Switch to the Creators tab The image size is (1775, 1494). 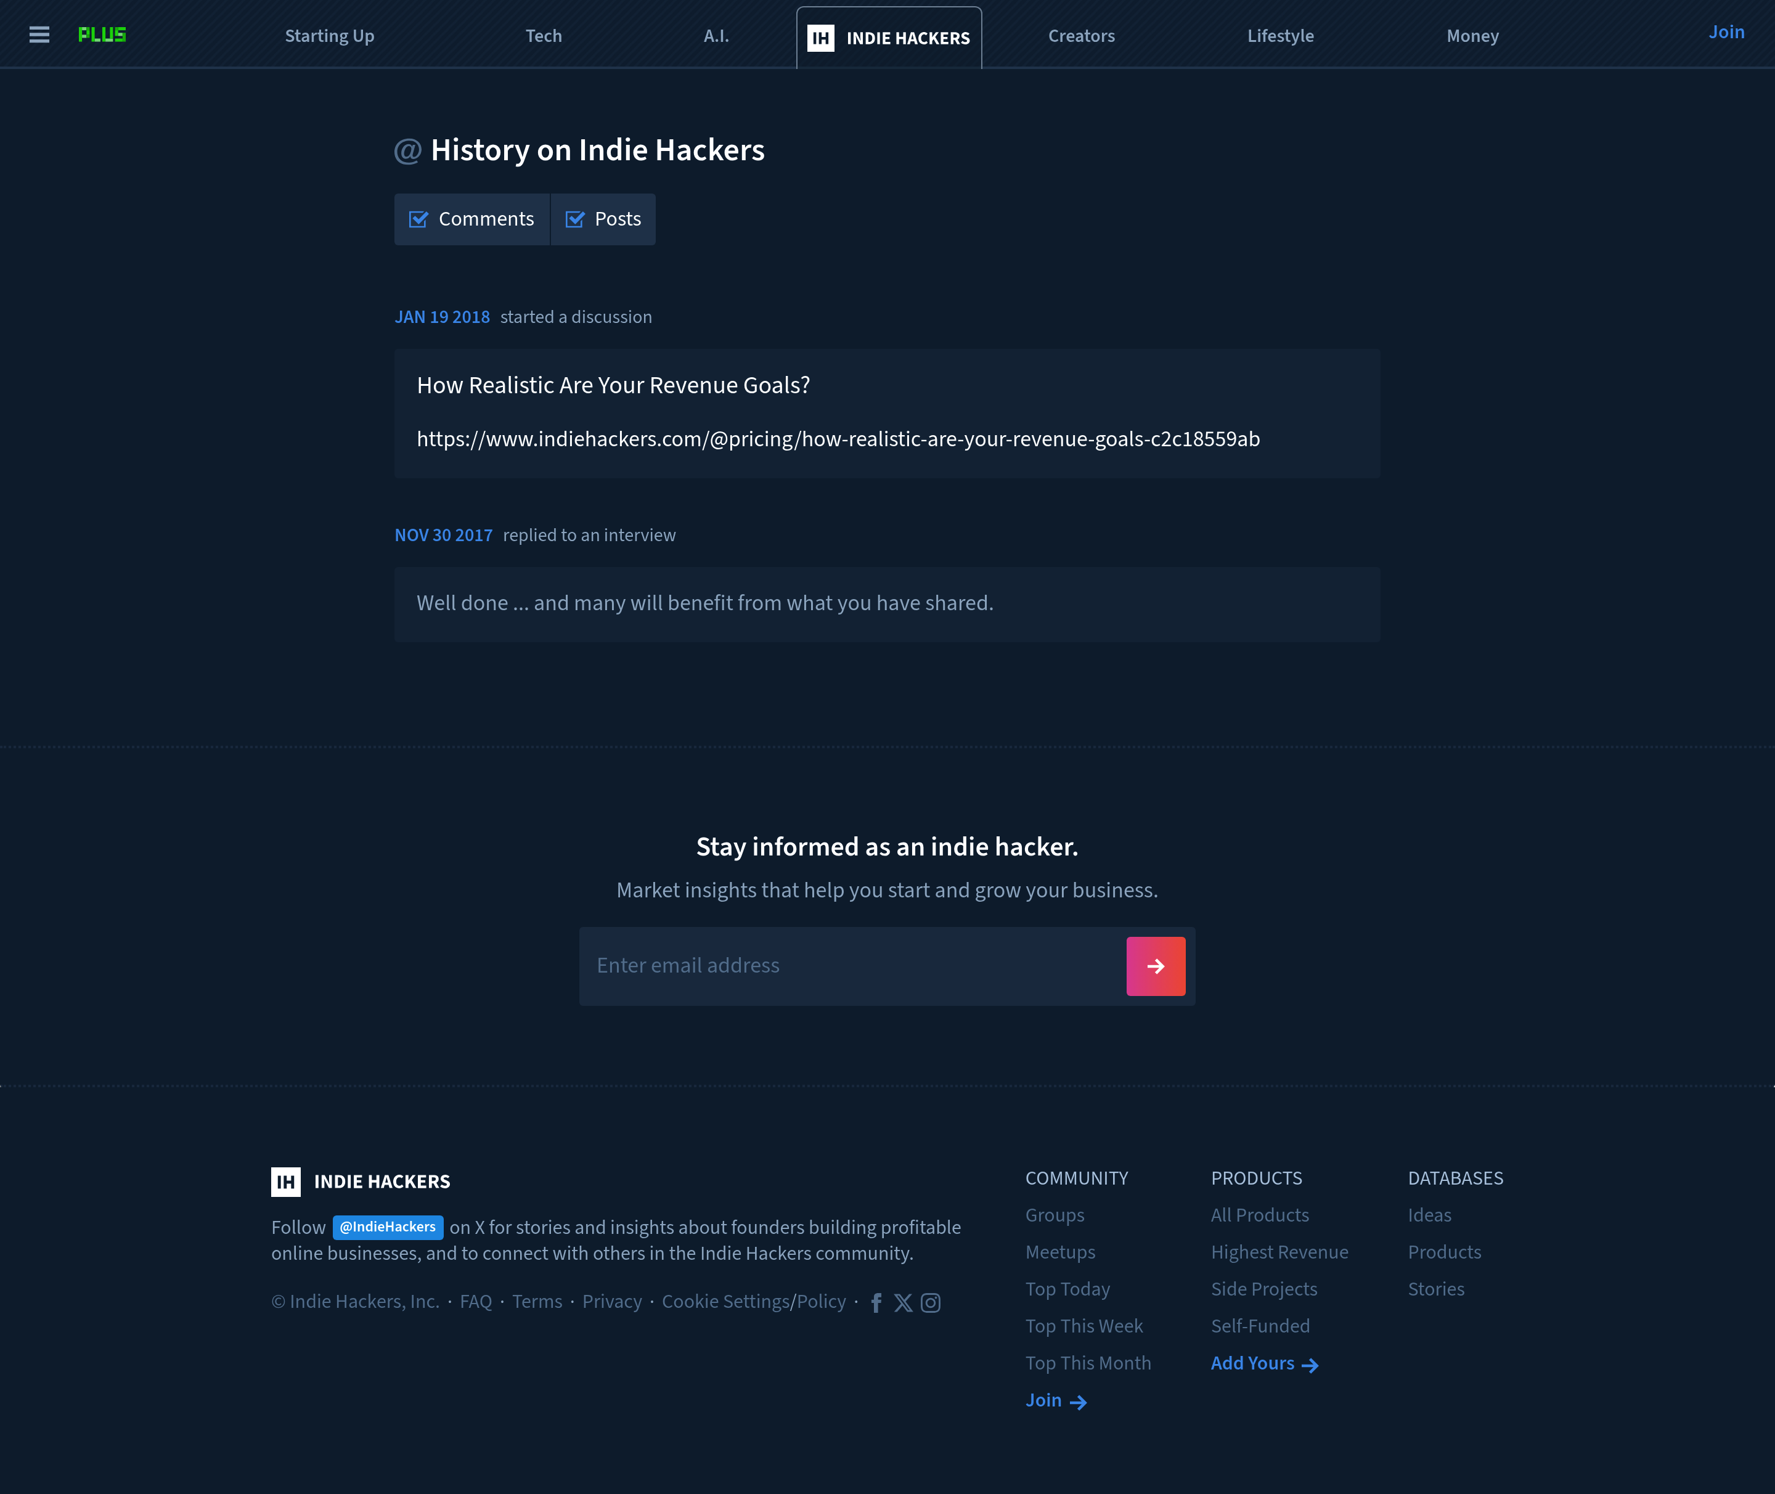coord(1082,36)
